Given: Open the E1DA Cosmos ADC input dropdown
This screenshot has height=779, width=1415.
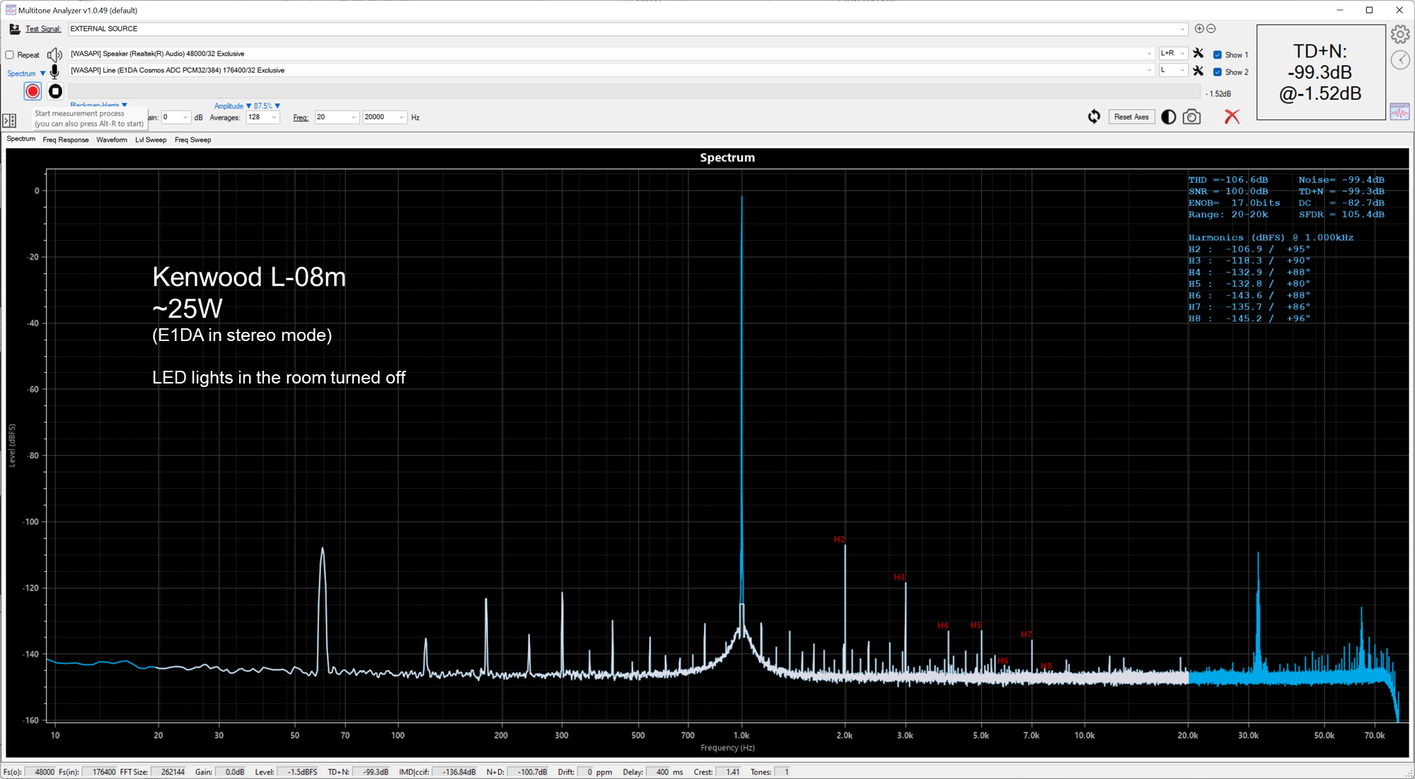Looking at the screenshot, I should [611, 70].
